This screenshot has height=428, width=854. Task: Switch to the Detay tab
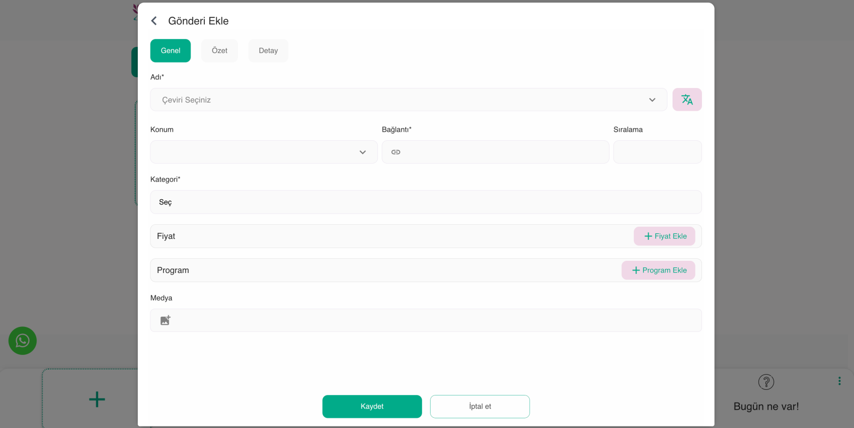tap(268, 51)
